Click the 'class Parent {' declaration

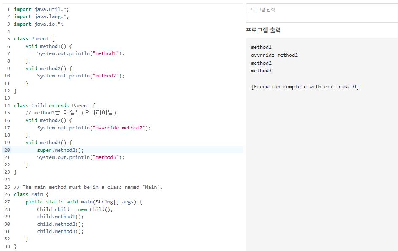pos(34,39)
